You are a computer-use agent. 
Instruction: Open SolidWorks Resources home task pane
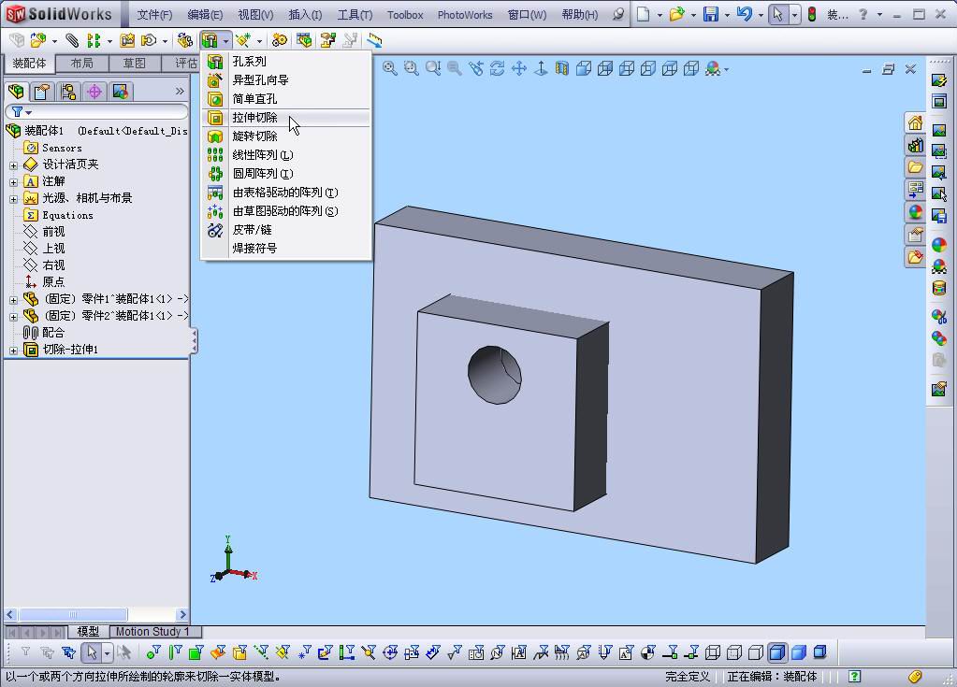[915, 123]
